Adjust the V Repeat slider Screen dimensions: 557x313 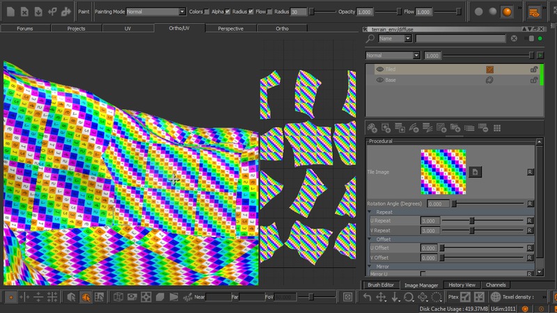click(473, 230)
